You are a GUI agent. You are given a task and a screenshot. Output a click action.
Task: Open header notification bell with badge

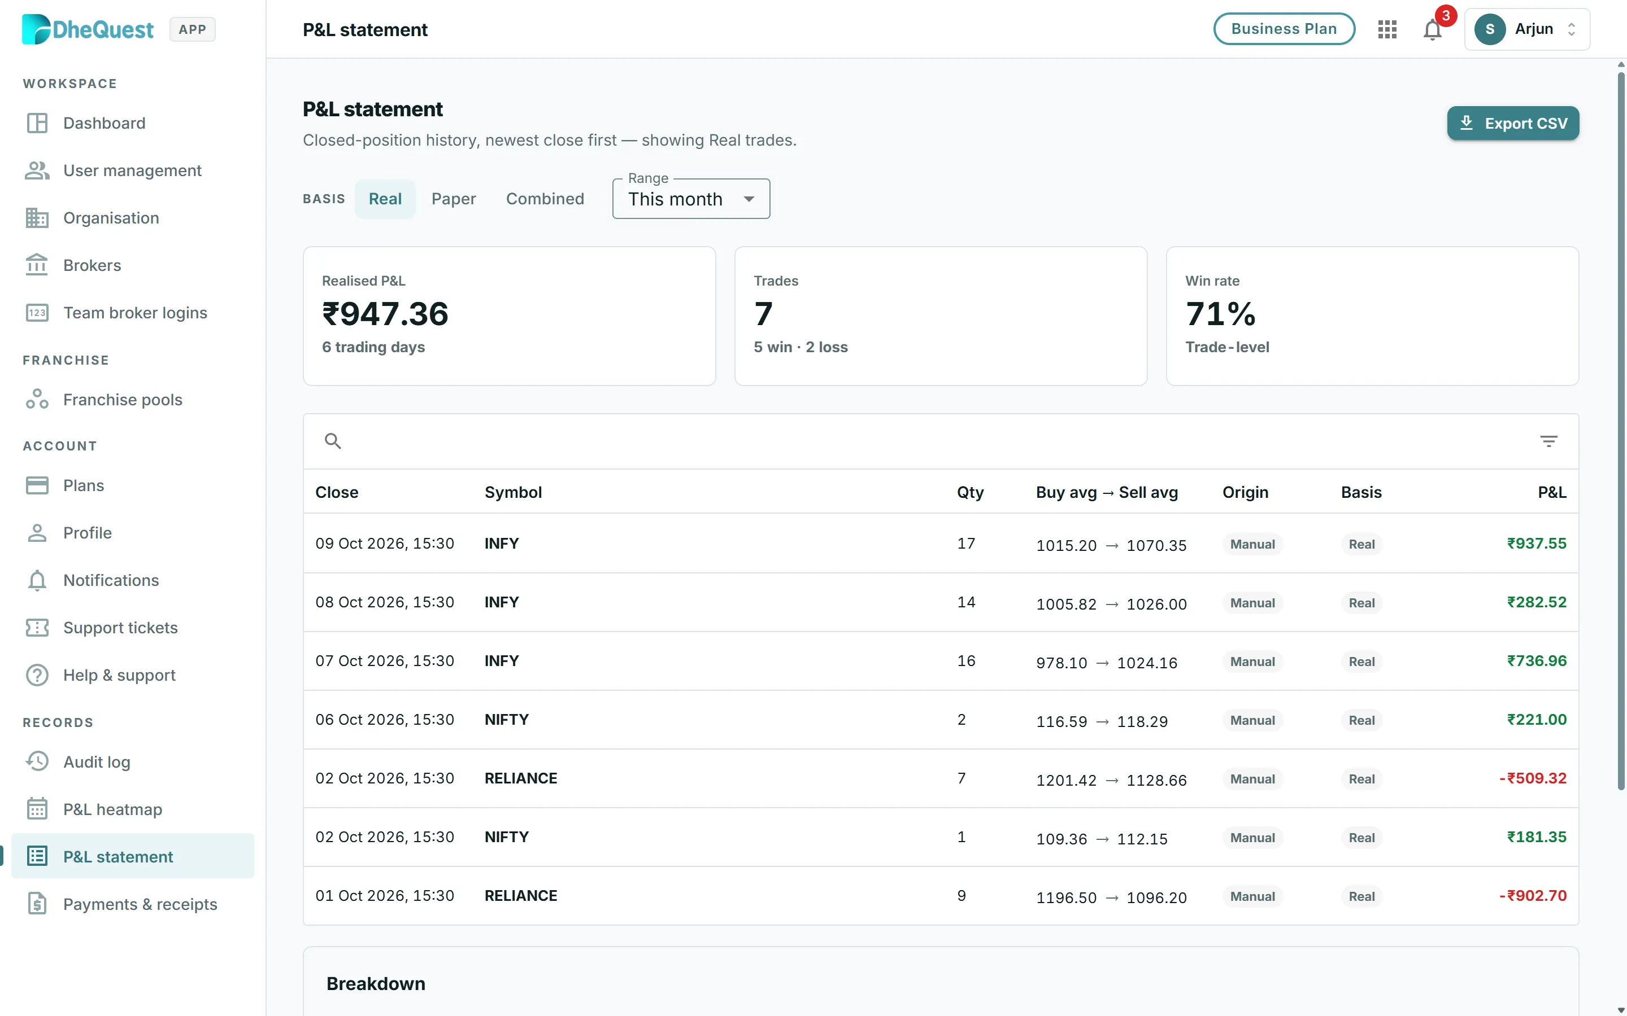pyautogui.click(x=1433, y=29)
